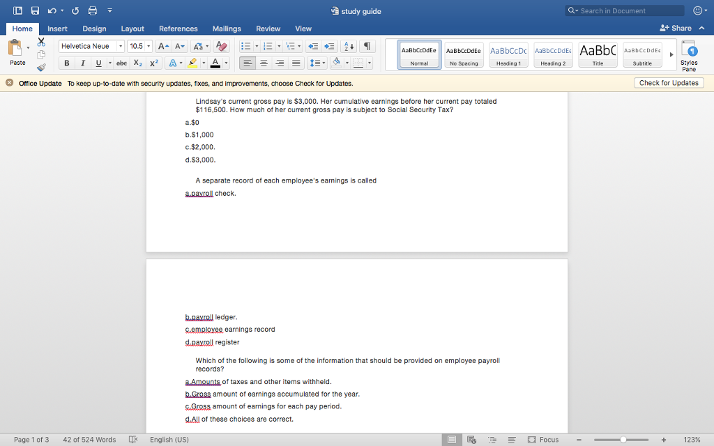The image size is (714, 446).
Task: Open the Design tab
Action: (x=94, y=29)
